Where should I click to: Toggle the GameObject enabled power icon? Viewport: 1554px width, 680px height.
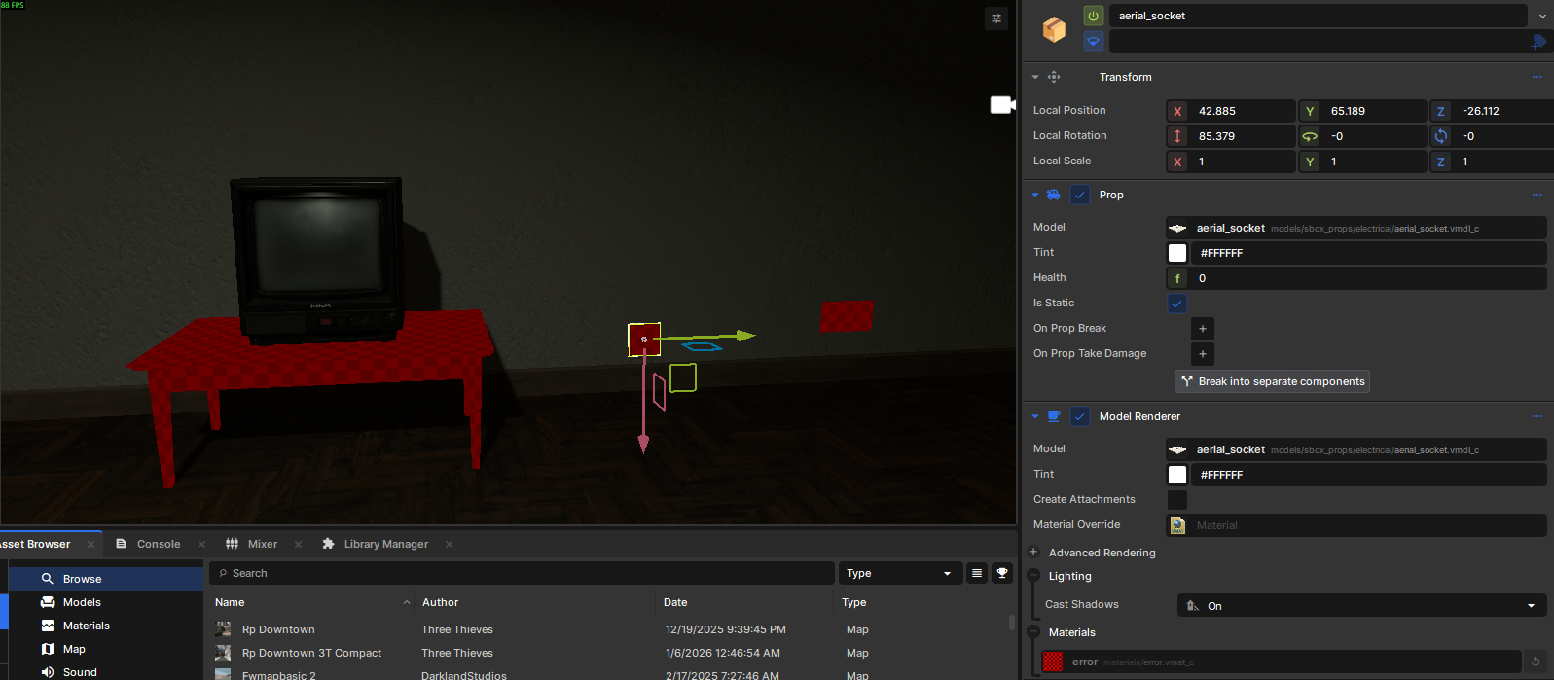(1094, 16)
